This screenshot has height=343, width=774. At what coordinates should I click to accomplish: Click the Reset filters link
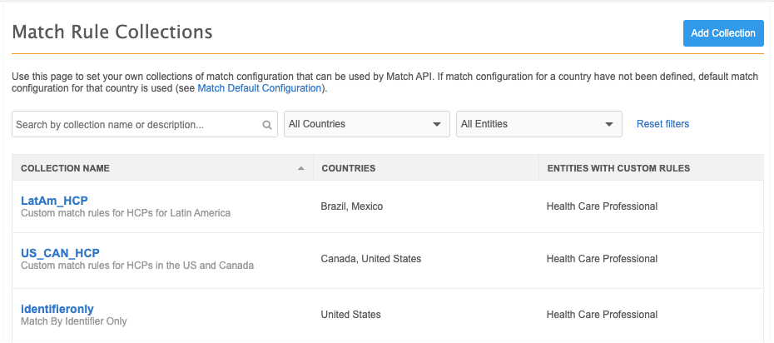(x=662, y=124)
